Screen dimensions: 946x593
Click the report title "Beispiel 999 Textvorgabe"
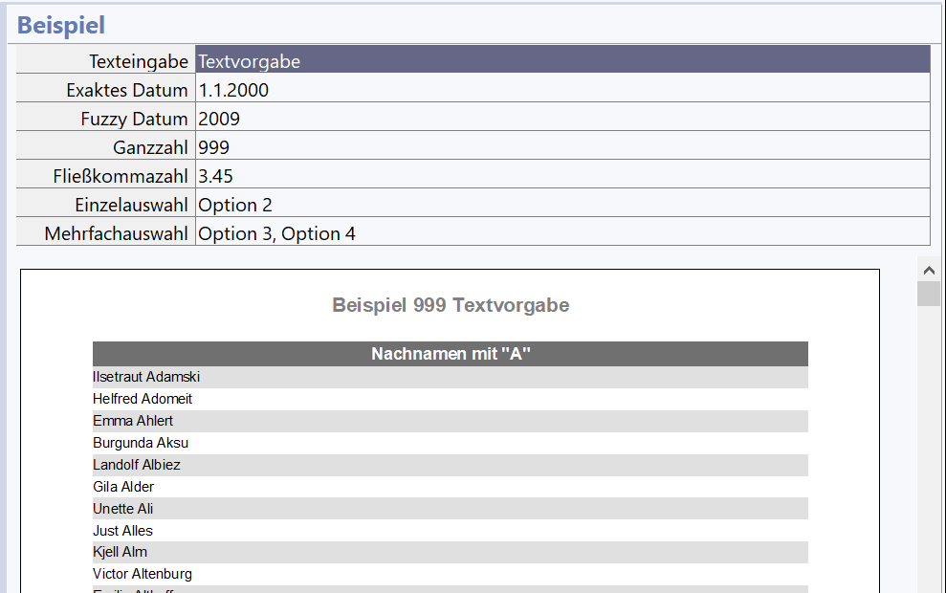(x=451, y=305)
